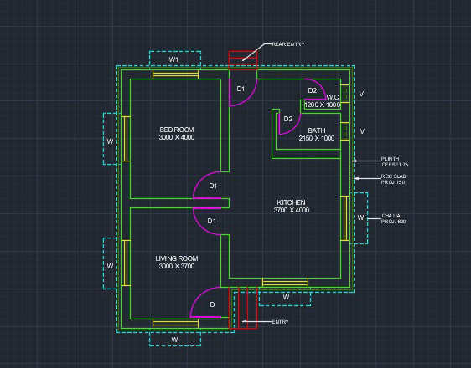Select W label below living room window
The image size is (471, 368).
[x=174, y=340]
